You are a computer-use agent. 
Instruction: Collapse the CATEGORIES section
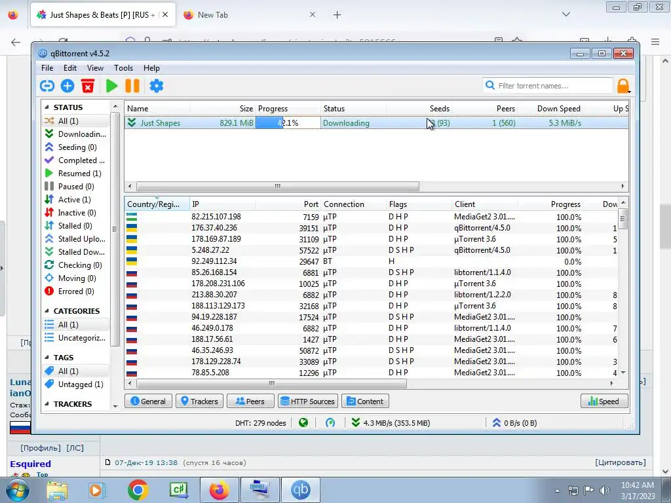click(x=47, y=311)
